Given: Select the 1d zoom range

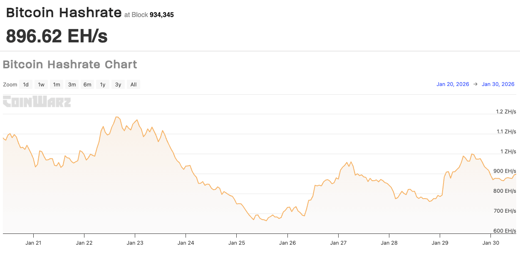Looking at the screenshot, I should point(26,84).
